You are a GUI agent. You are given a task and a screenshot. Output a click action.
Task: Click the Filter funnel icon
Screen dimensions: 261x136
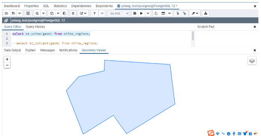tap(95, 13)
